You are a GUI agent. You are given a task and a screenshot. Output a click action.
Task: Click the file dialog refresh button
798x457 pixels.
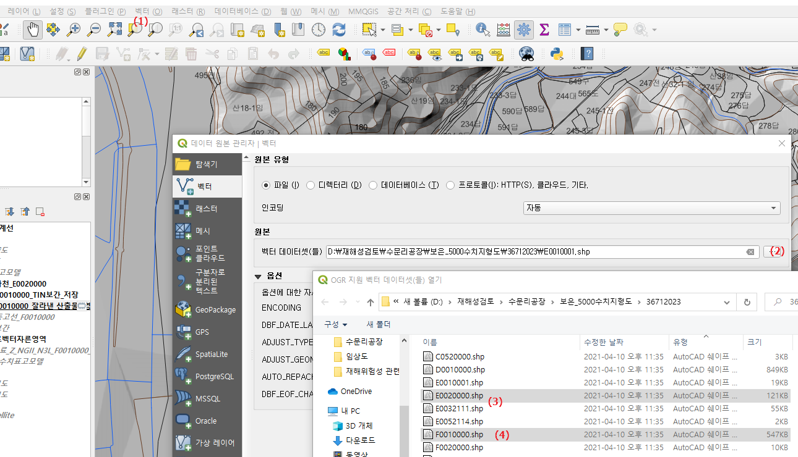point(747,302)
